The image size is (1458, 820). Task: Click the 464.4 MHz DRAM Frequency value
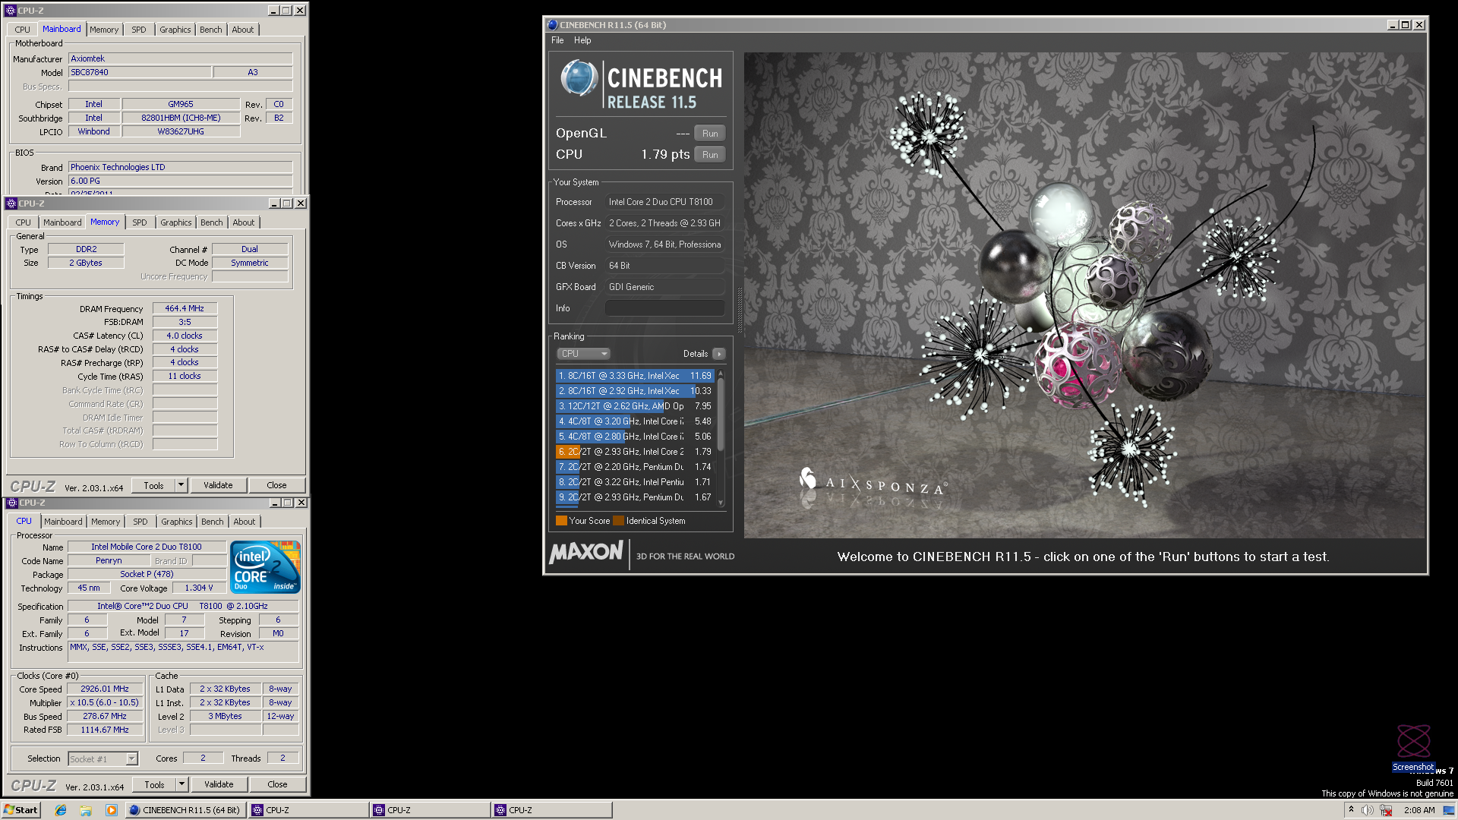(x=185, y=308)
